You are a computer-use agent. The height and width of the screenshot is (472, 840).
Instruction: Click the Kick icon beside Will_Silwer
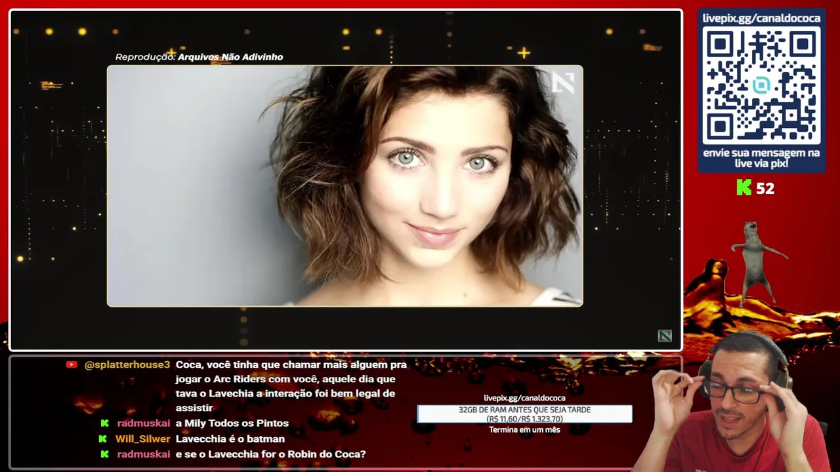click(102, 439)
